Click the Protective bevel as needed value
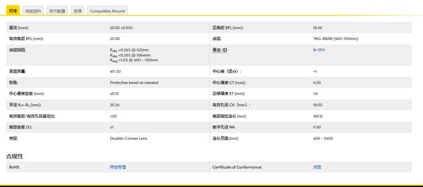This screenshot has height=187, width=423. click(134, 83)
